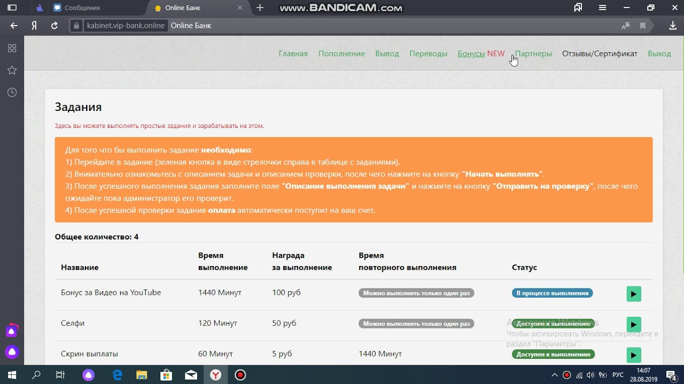Screen dimensions: 684x384
Task: Start the 'Селфи' task with the green arrow
Action: (633, 324)
